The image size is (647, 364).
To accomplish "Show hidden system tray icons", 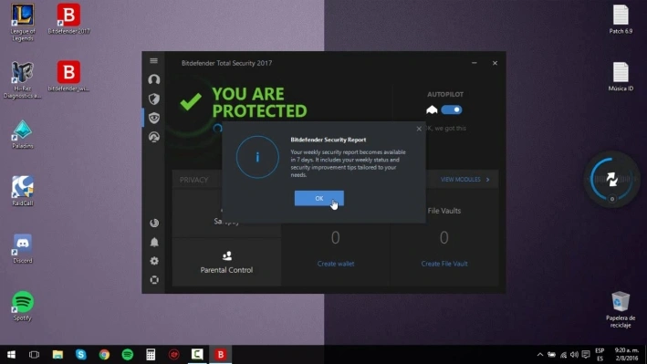I will [539, 355].
